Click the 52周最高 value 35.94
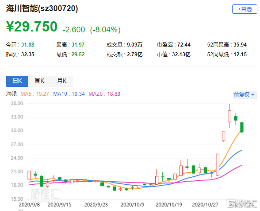This screenshot has width=260, height=211. click(x=240, y=45)
